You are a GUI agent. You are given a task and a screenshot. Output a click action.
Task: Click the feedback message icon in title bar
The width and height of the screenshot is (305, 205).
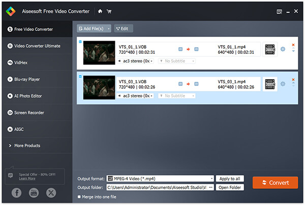pos(279,12)
